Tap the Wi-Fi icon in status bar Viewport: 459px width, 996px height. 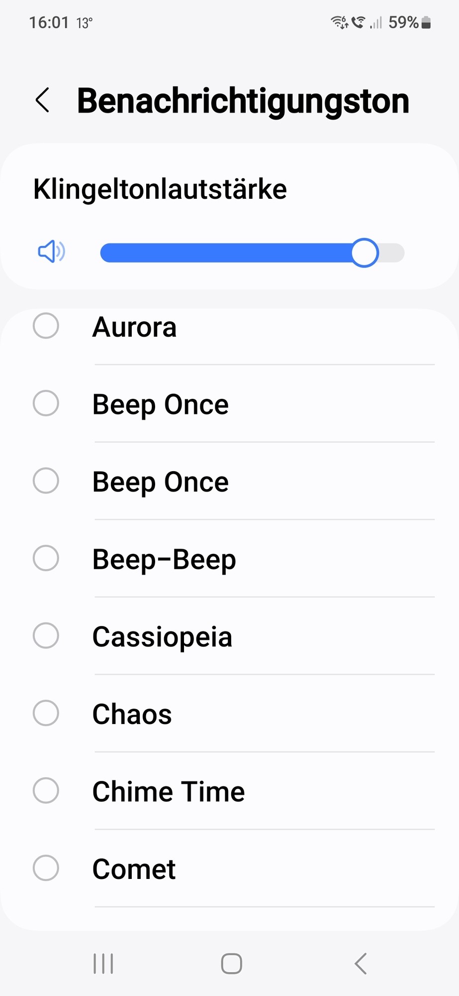(x=340, y=22)
